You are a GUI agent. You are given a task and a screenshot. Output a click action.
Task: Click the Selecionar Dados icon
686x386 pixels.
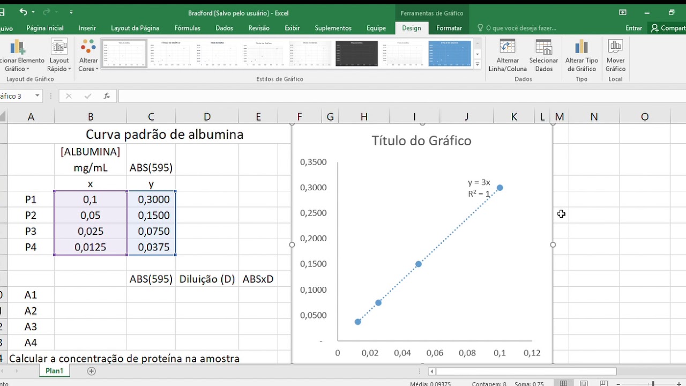click(543, 56)
